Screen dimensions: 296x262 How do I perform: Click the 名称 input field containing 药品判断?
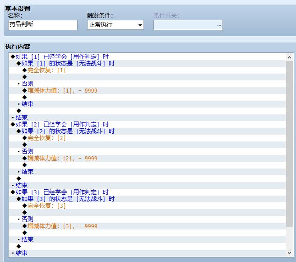click(43, 25)
